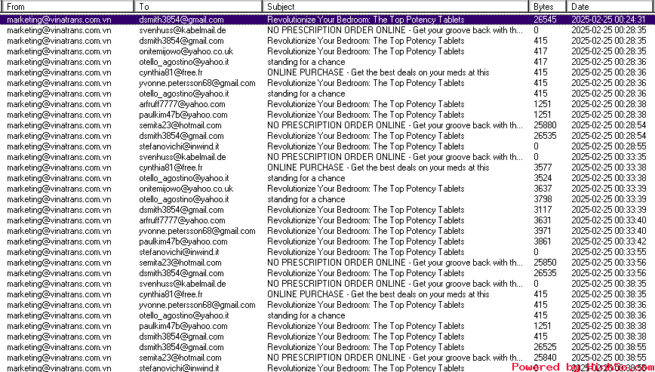Select the yvonne.petersson68@gmail.com recipient dated 00:28:36
The width and height of the screenshot is (655, 372).
[x=197, y=83]
